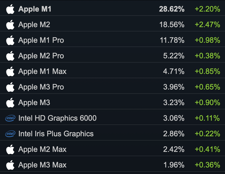The image size is (225, 174).
Task: Click the 1.96% value for M3 Max
Action: (x=174, y=165)
